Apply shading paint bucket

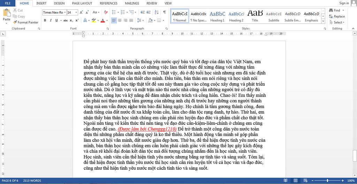click(150, 20)
